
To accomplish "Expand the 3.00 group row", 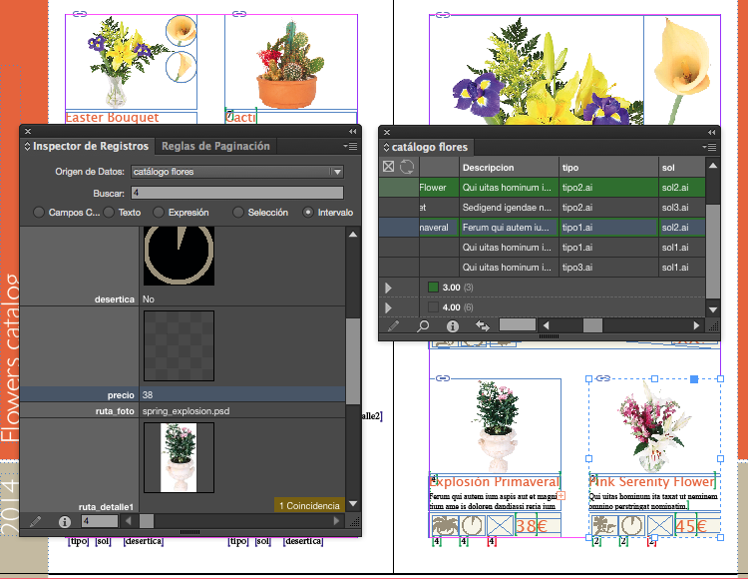I will 388,288.
